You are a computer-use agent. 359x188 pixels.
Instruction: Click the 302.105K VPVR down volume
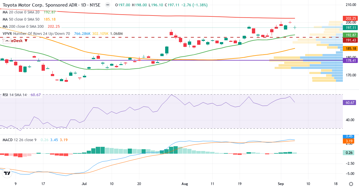pyautogui.click(x=100, y=34)
